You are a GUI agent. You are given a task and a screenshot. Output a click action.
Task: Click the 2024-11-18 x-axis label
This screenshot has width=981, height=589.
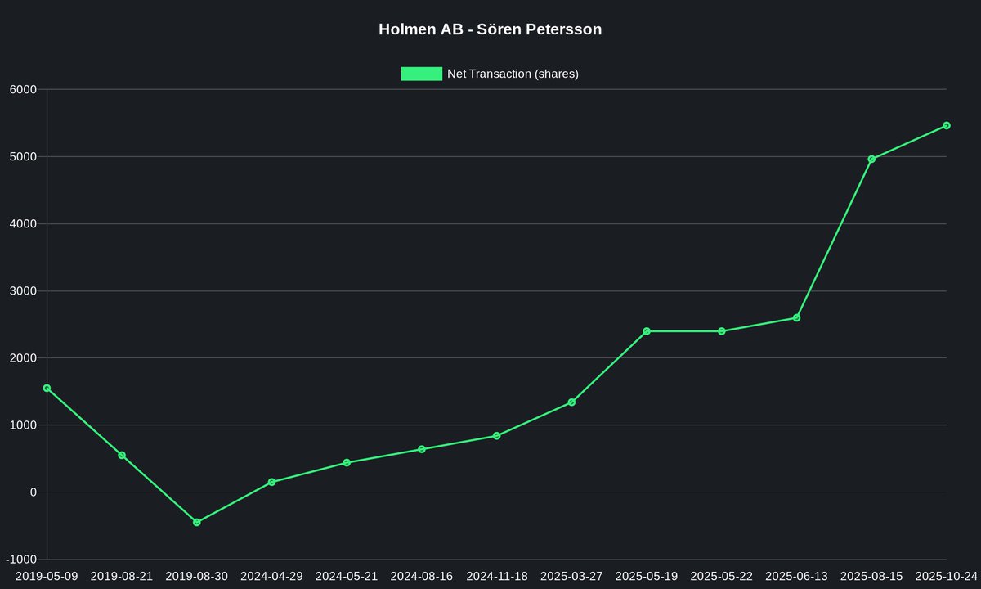(x=497, y=576)
